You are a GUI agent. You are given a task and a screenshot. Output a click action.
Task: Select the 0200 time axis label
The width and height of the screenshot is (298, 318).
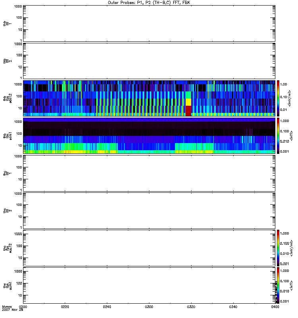click(23, 307)
